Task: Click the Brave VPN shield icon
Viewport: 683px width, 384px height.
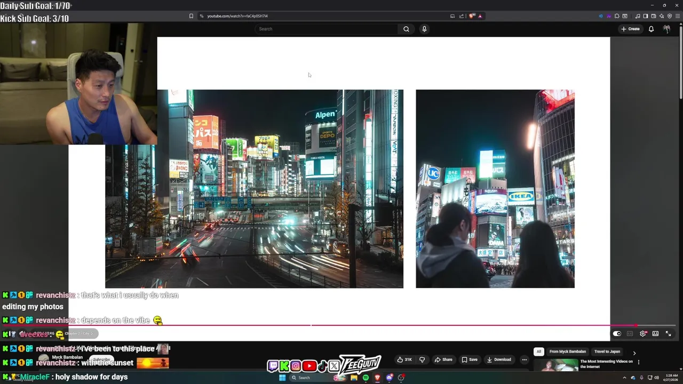Action: [x=670, y=16]
